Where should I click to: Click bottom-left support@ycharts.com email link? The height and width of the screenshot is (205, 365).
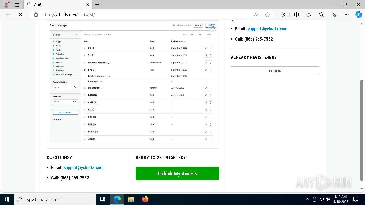tap(84, 167)
